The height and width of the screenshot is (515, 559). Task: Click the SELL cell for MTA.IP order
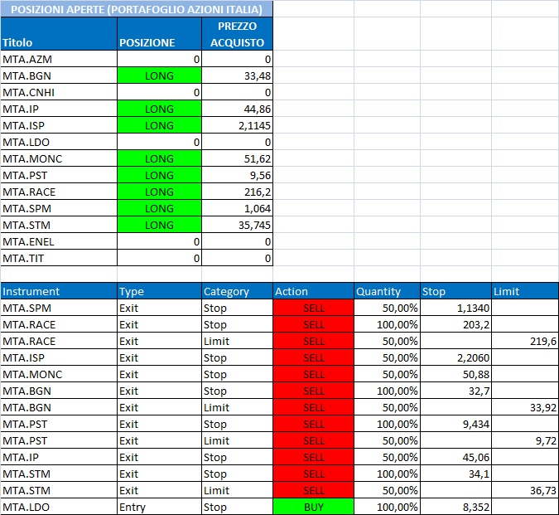click(x=314, y=457)
